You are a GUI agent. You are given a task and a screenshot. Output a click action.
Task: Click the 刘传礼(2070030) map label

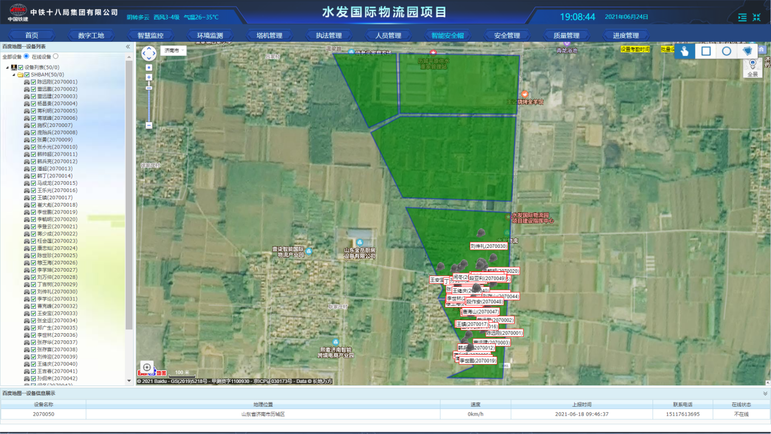point(488,246)
